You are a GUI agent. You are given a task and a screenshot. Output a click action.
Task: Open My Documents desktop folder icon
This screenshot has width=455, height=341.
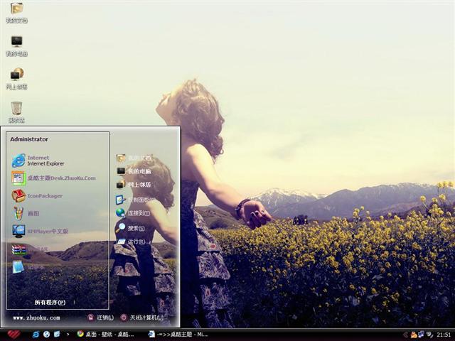pos(16,11)
